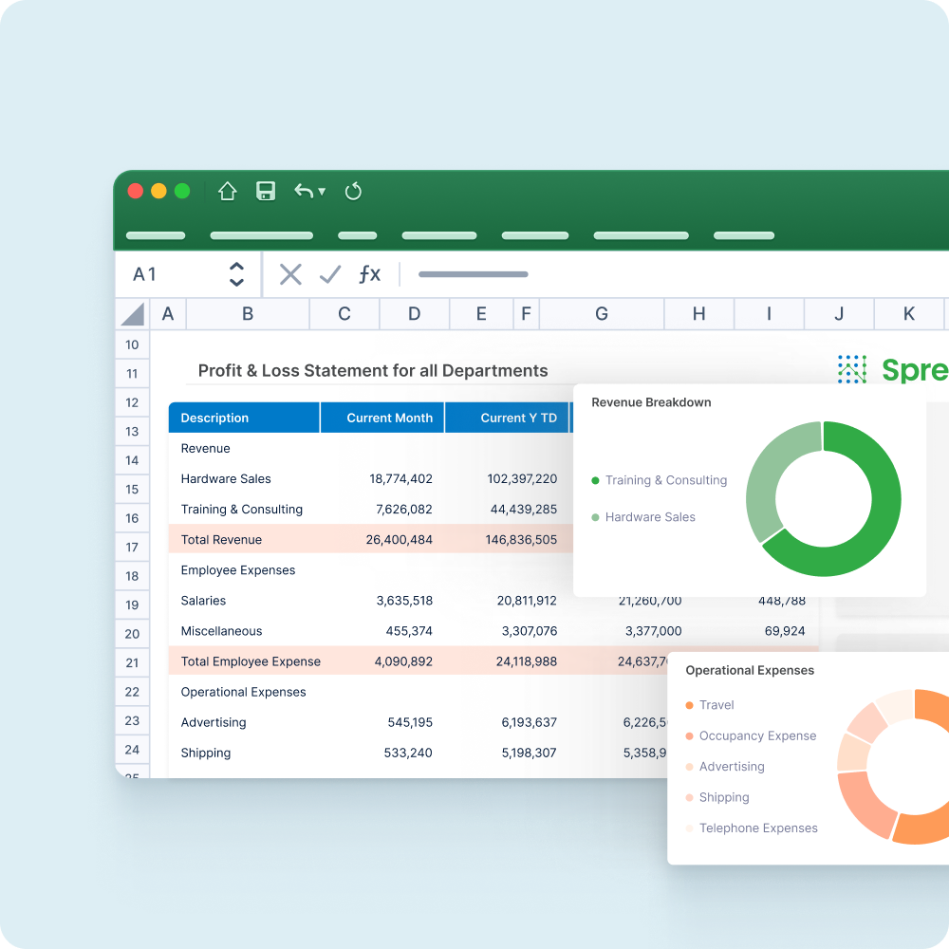This screenshot has height=949, width=949.
Task: Click the formula bar input area
Action: tap(664, 274)
